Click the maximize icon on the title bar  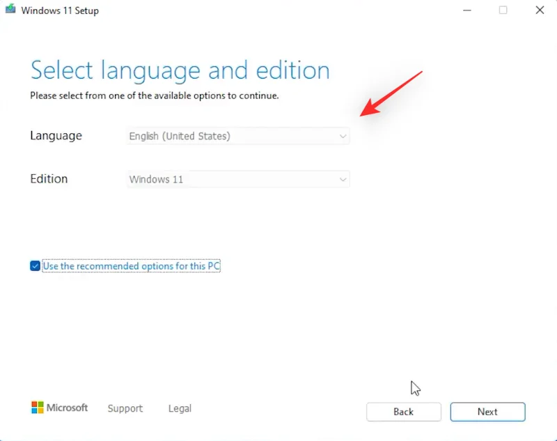[503, 10]
